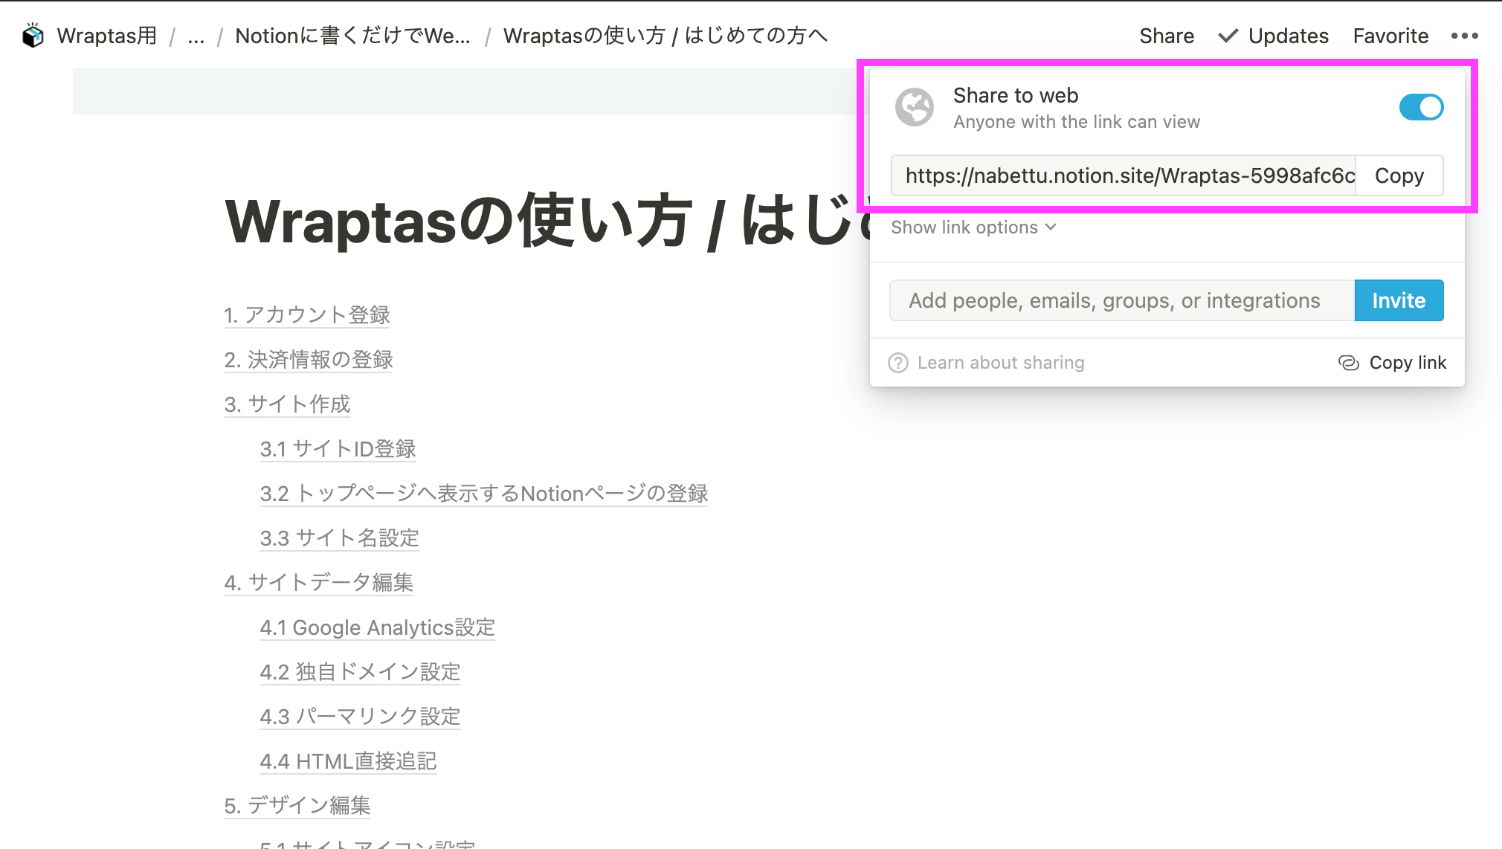The width and height of the screenshot is (1502, 849).
Task: Click the shared page URL field
Action: (1124, 175)
